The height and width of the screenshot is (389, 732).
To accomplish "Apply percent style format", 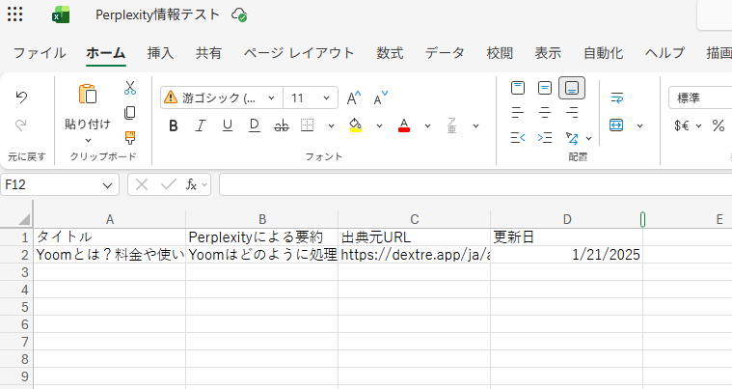I will (x=718, y=125).
